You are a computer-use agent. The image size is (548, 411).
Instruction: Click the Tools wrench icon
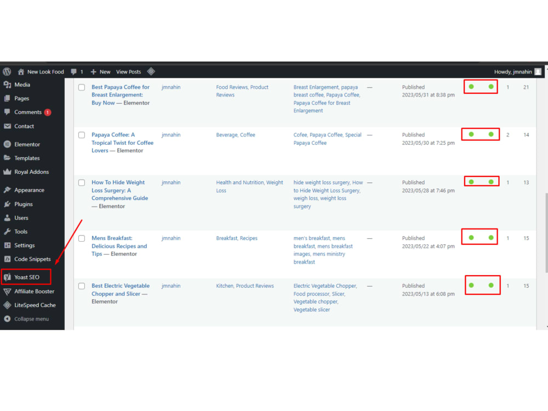click(7, 231)
